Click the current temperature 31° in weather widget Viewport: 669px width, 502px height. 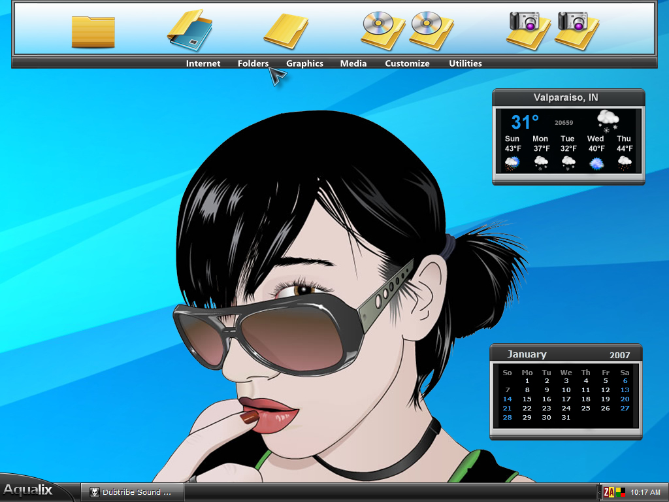click(525, 122)
